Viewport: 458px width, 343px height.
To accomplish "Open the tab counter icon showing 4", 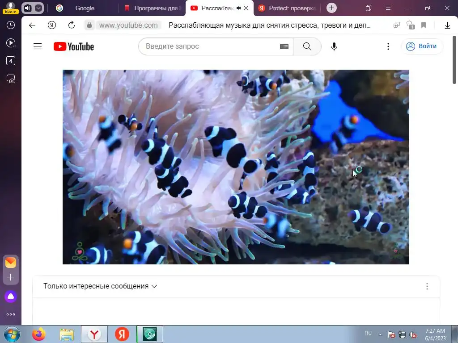I will pos(11,61).
